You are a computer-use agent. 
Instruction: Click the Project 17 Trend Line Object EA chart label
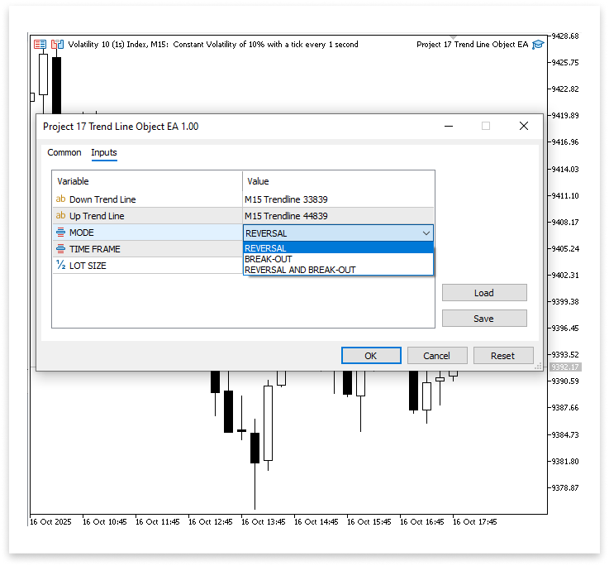tap(473, 45)
